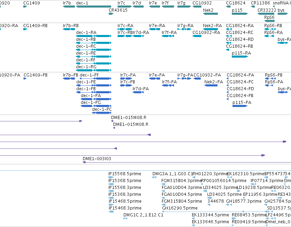Click the CG18624-RD transcript
The image size is (291, 227).
228,43
